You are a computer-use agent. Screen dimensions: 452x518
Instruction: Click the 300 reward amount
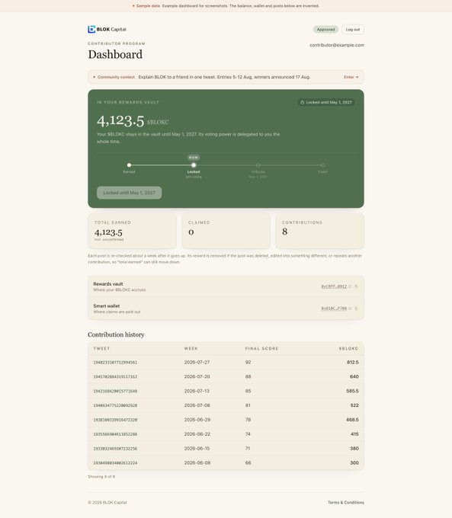354,463
